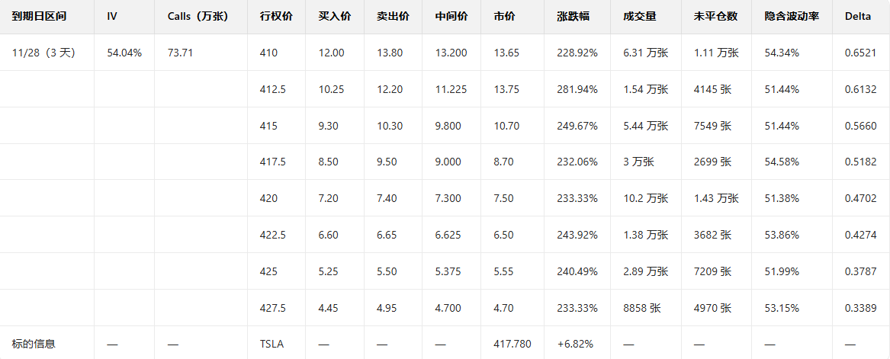The width and height of the screenshot is (890, 359).
Task: Click the 417.780 TSLA market price
Action: point(512,344)
